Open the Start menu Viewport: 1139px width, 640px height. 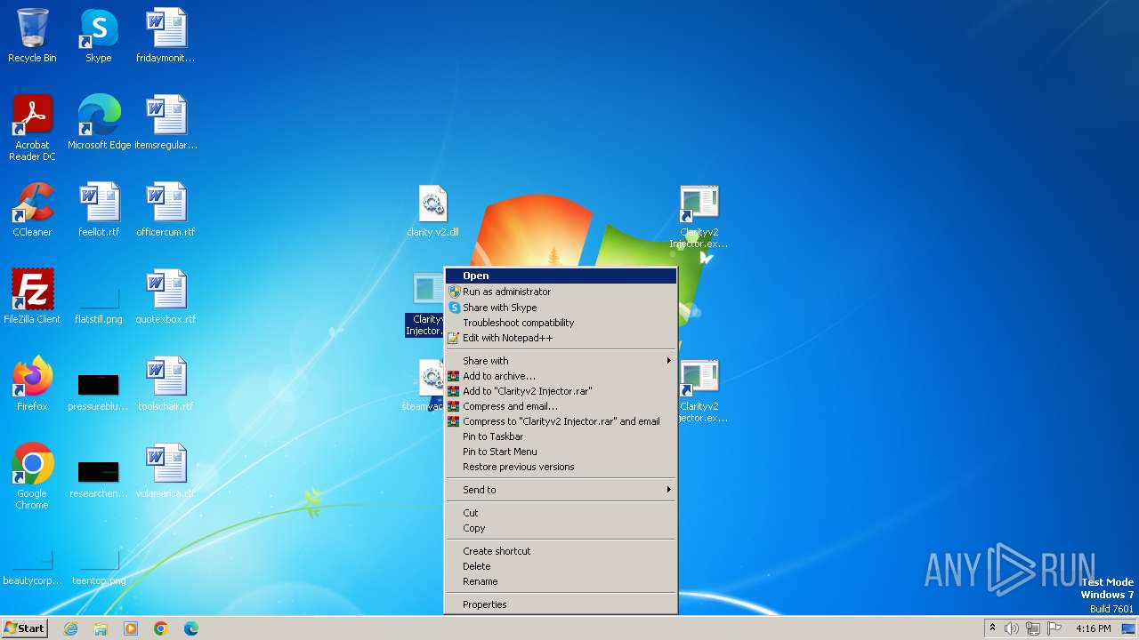[24, 628]
